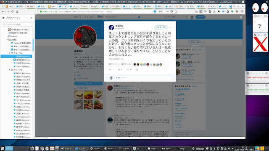The height and width of the screenshot is (151, 269).
Task: Click round Firefox icon in extension toolbar
Action: pos(237,11)
